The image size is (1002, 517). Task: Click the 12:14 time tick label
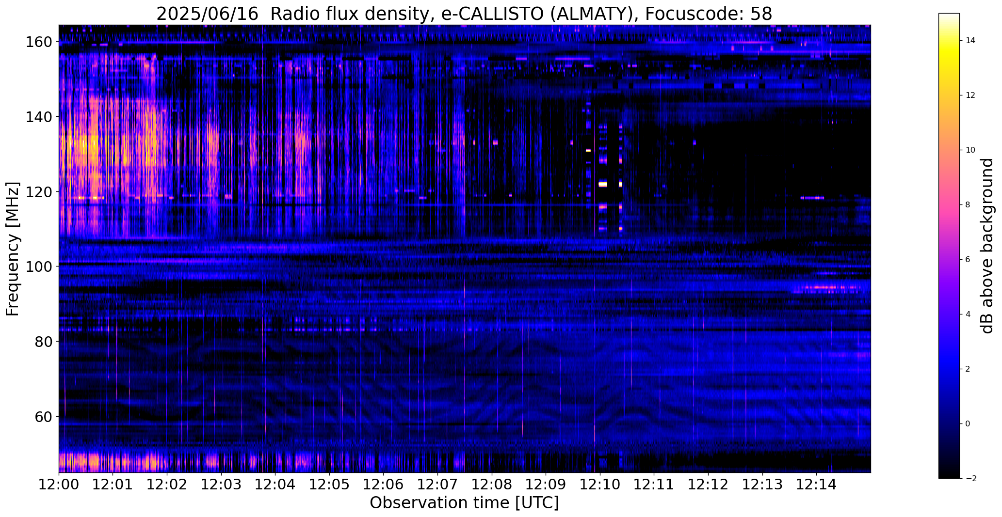(816, 484)
